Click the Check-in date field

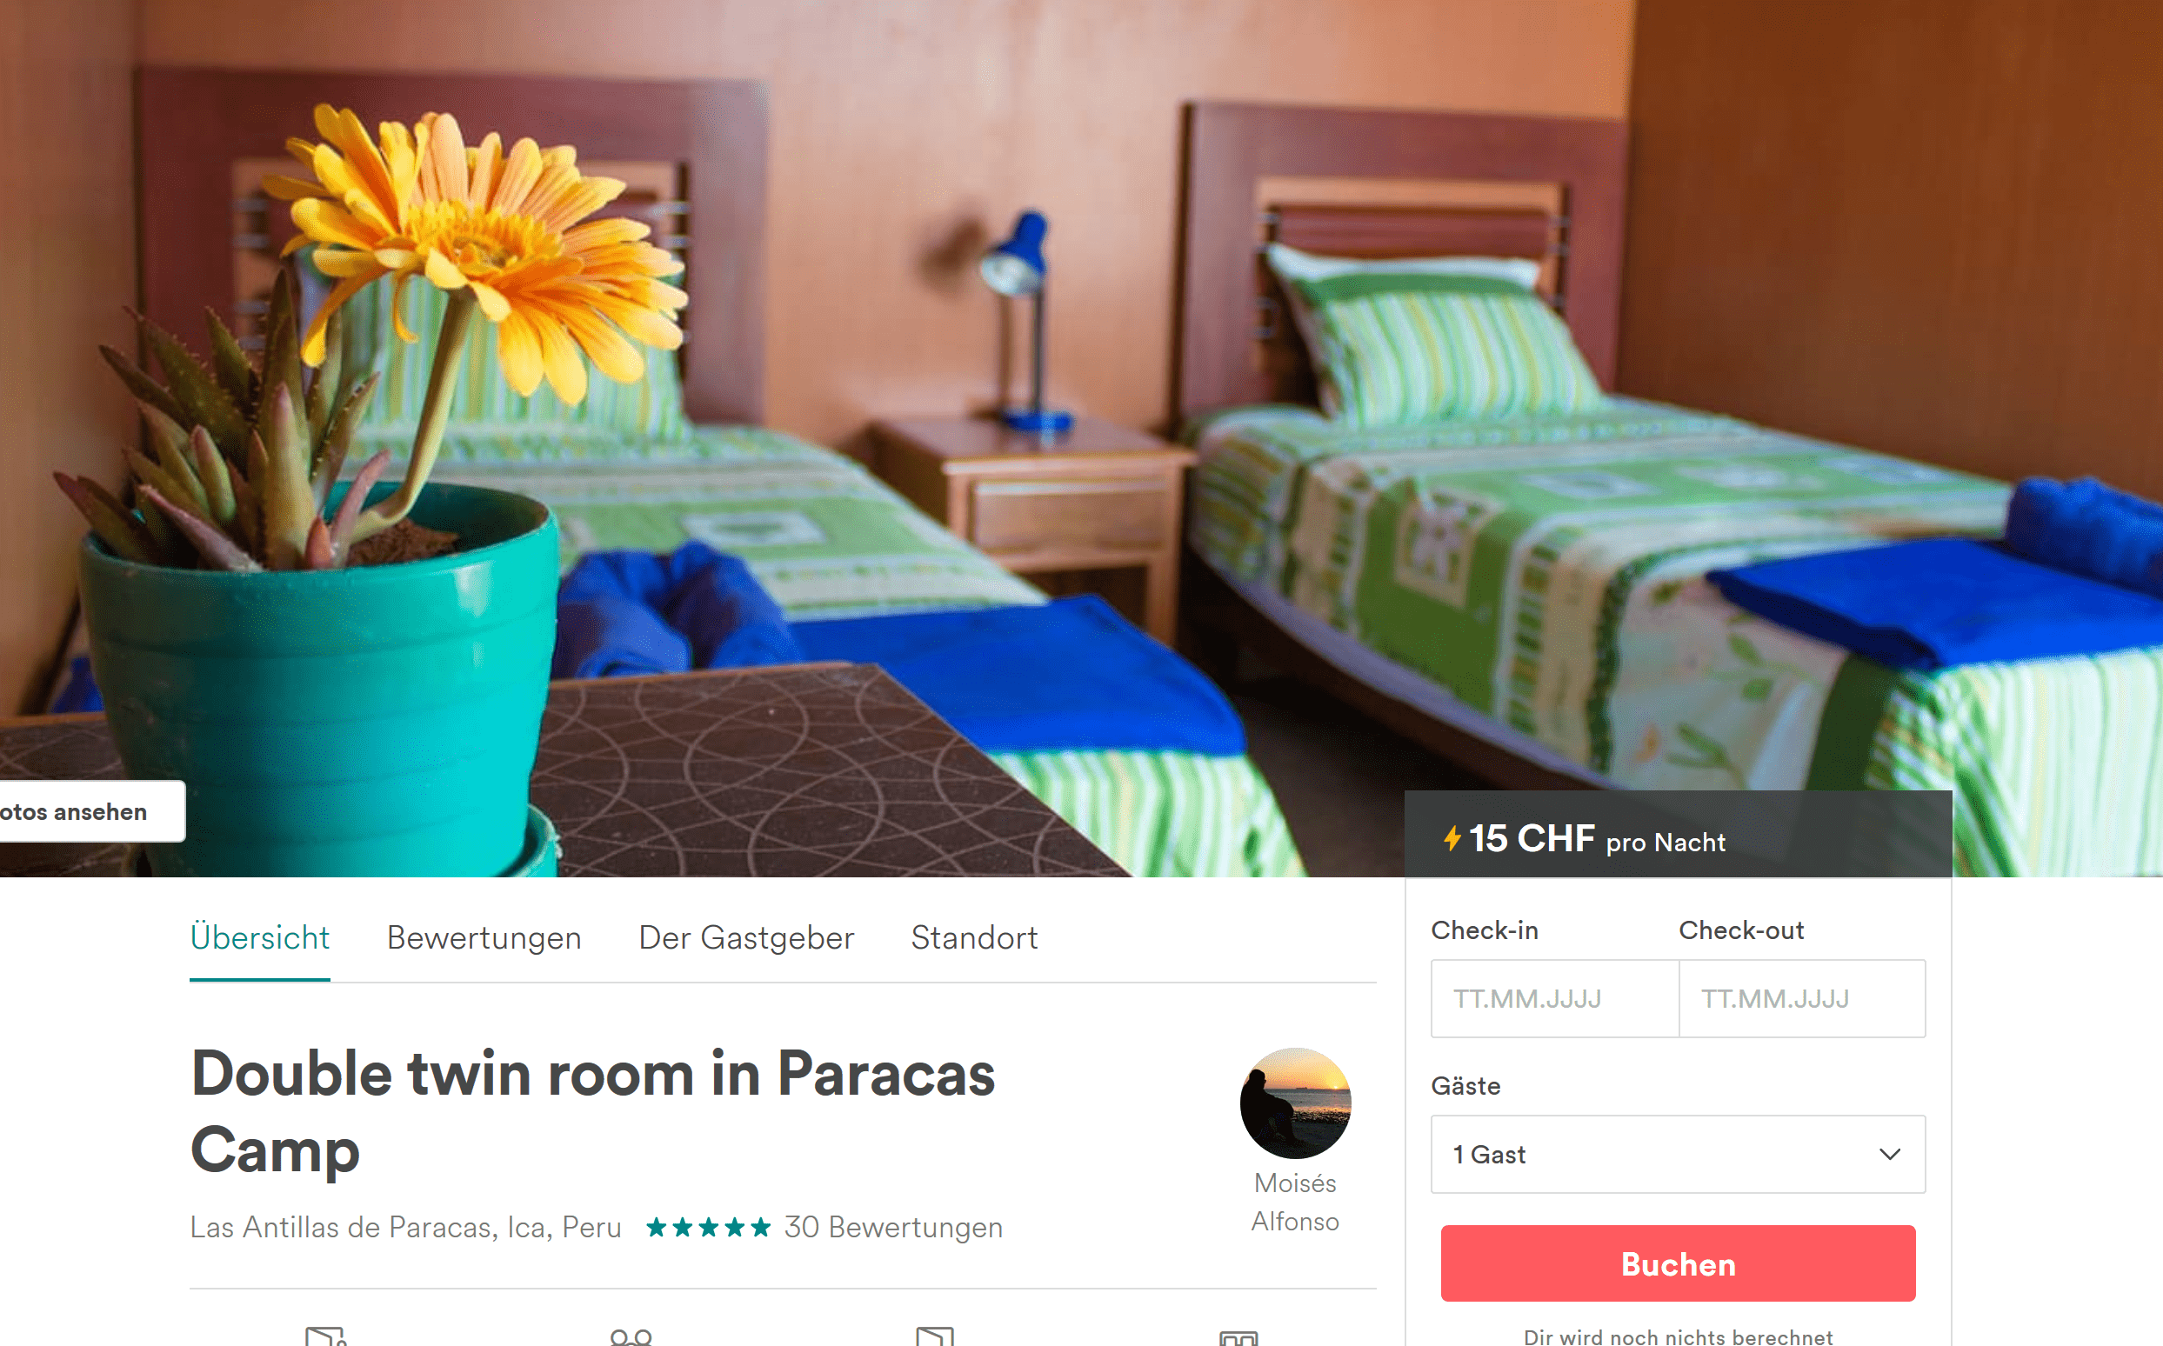coord(1554,998)
